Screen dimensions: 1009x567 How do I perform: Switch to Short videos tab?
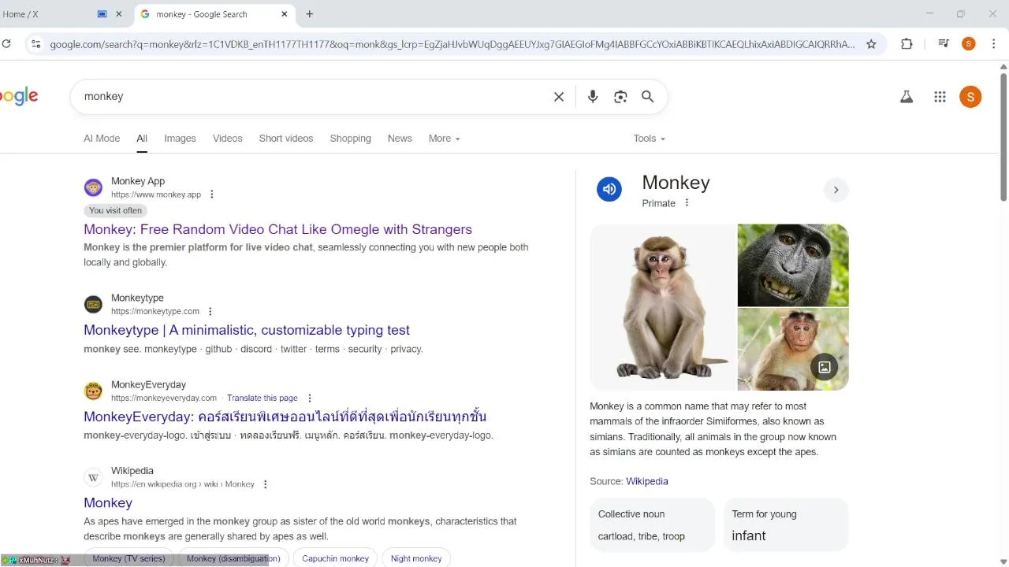coord(286,139)
